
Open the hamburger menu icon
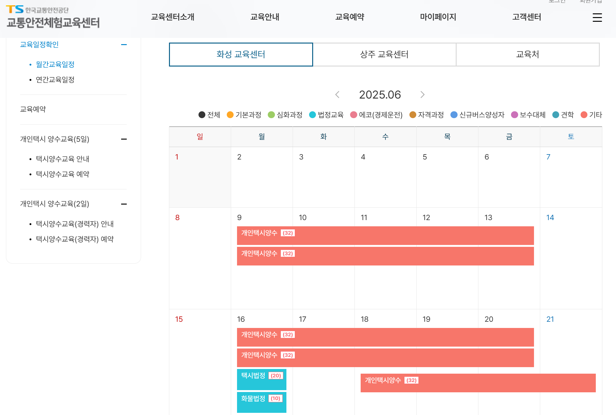597,18
